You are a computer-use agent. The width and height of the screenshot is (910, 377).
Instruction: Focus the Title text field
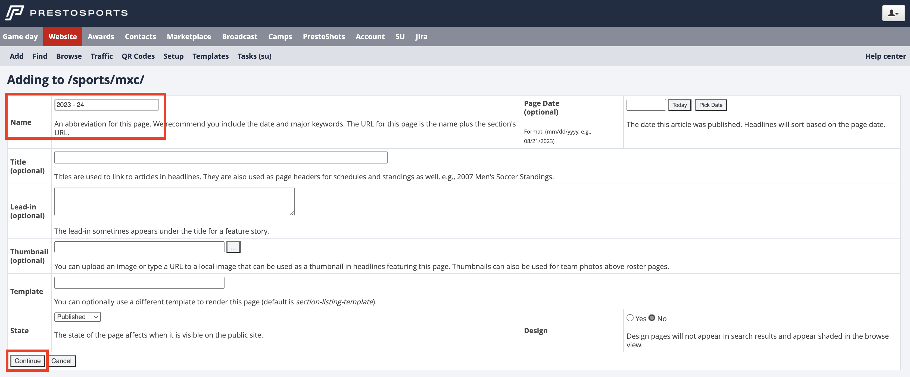pyautogui.click(x=221, y=157)
